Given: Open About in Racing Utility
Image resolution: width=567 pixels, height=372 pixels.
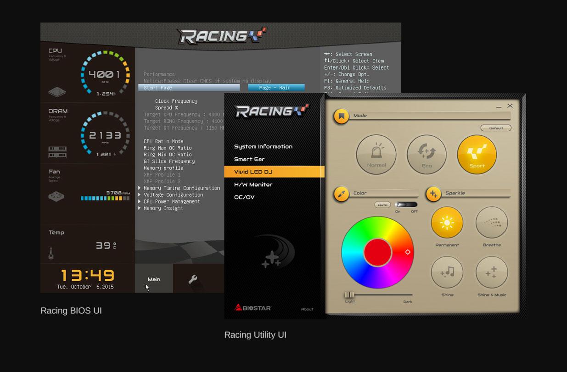Looking at the screenshot, I should [x=307, y=309].
